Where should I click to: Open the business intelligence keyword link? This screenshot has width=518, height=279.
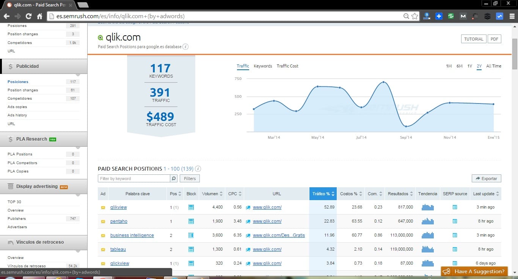click(x=132, y=235)
